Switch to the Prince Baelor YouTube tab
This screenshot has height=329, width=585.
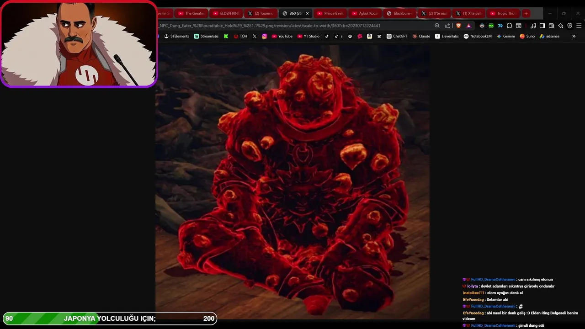(x=330, y=13)
